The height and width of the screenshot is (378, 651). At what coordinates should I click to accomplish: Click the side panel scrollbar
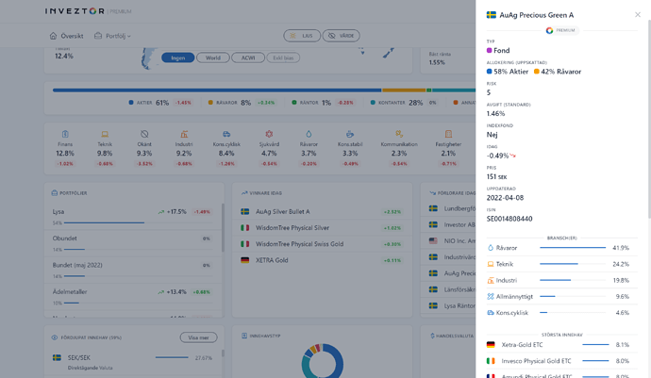pyautogui.click(x=649, y=118)
